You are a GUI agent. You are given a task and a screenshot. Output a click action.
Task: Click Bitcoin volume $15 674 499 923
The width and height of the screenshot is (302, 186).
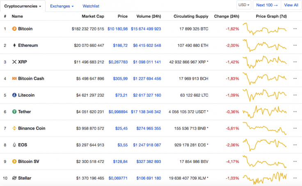pos(146,29)
